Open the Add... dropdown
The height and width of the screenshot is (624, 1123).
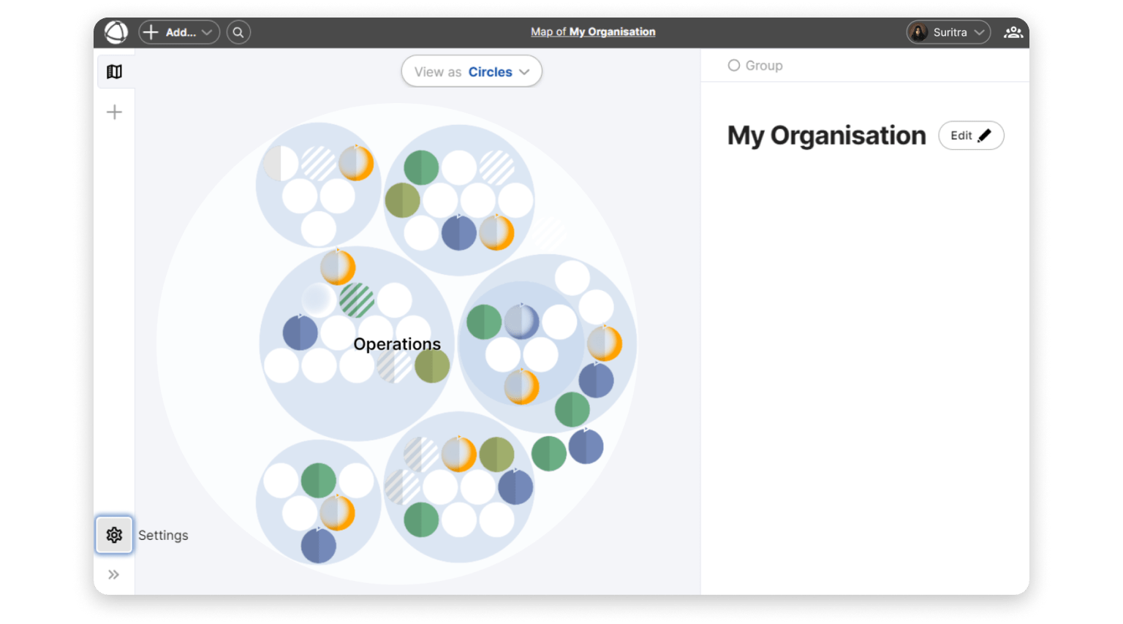179,32
